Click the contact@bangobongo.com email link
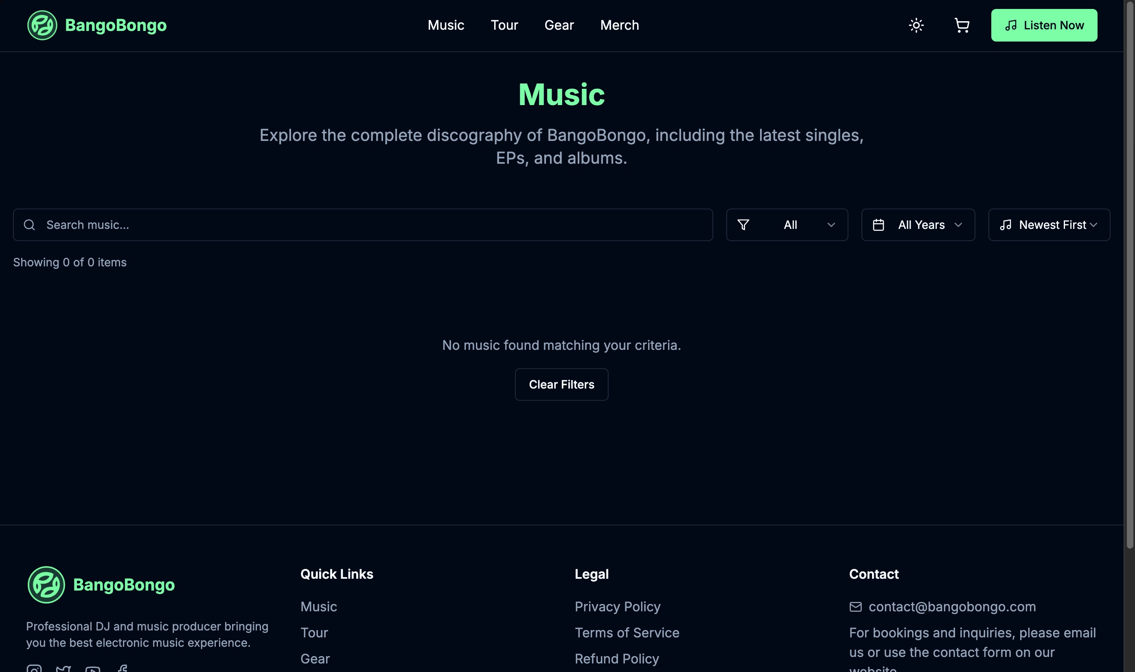 click(952, 607)
